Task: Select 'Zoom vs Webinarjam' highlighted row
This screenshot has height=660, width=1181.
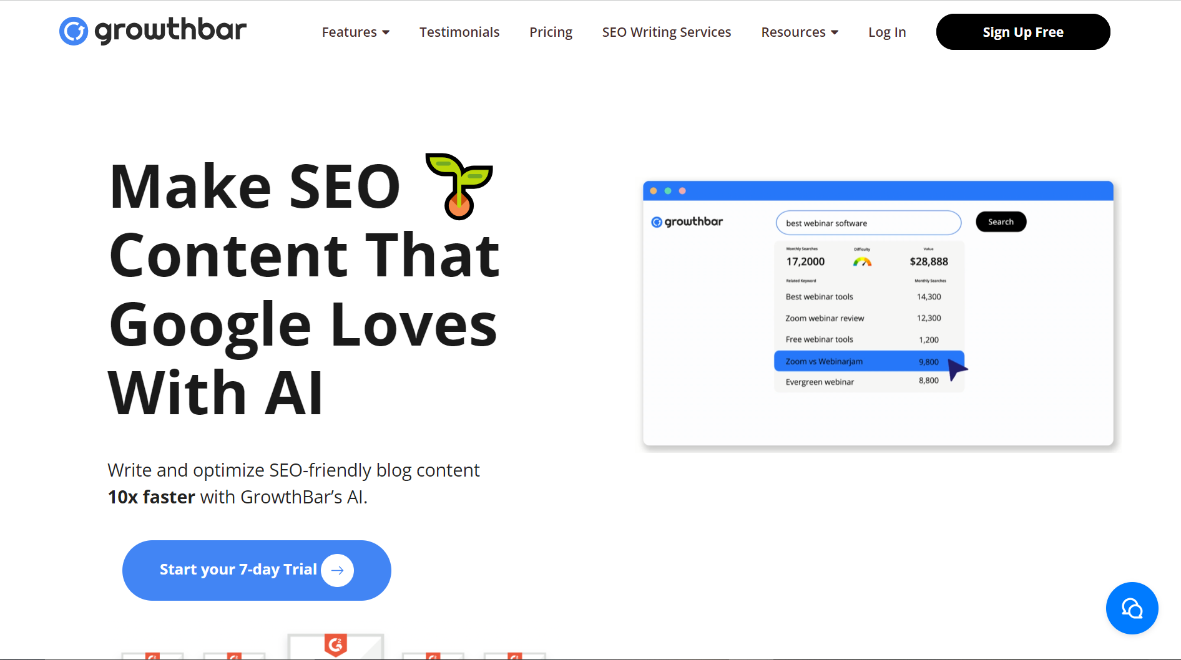Action: point(869,361)
